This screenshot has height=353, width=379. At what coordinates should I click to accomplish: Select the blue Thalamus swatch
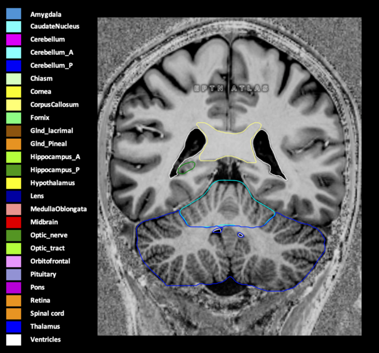click(x=13, y=327)
